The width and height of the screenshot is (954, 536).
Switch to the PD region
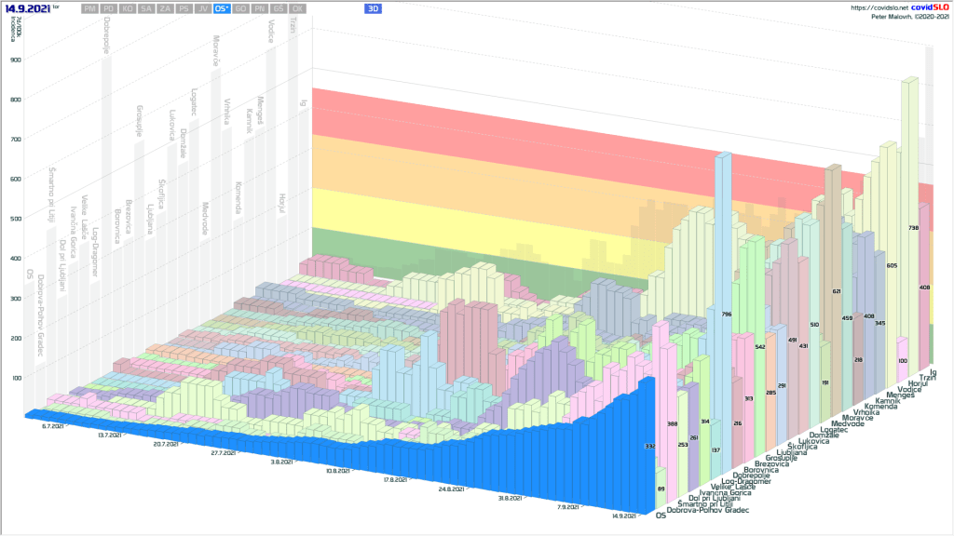[108, 7]
